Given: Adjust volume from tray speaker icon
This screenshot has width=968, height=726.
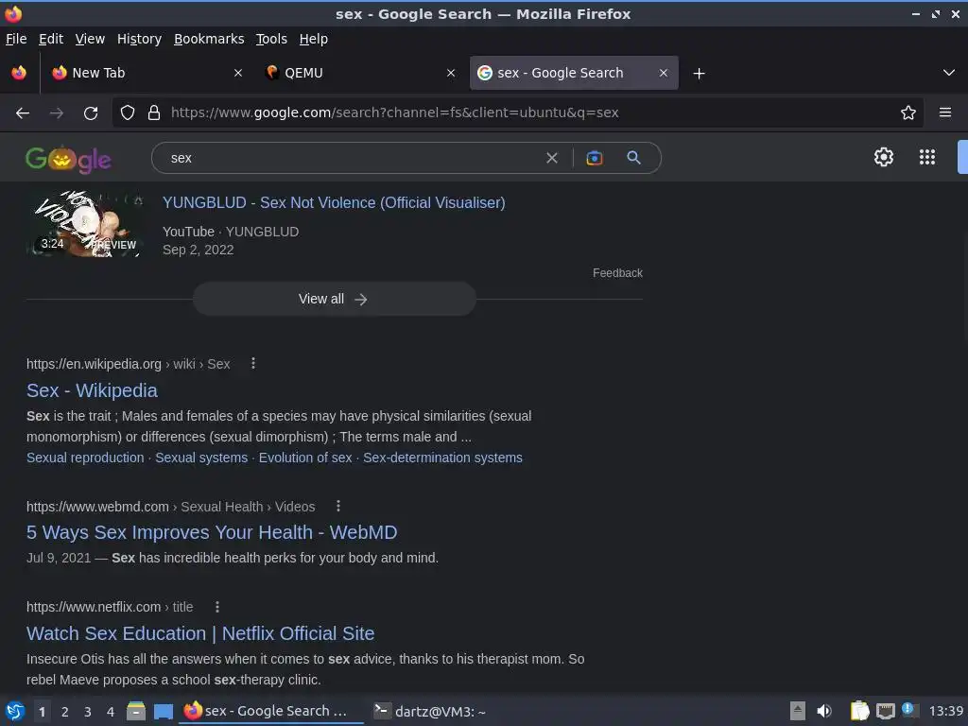Looking at the screenshot, I should point(824,711).
